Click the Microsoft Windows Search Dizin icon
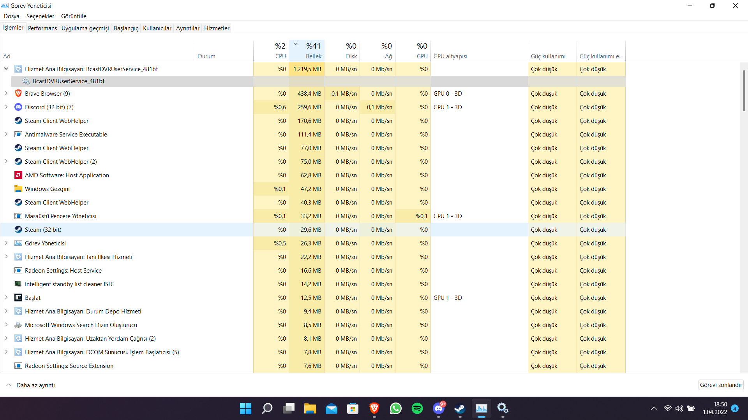This screenshot has height=420, width=748. point(18,325)
